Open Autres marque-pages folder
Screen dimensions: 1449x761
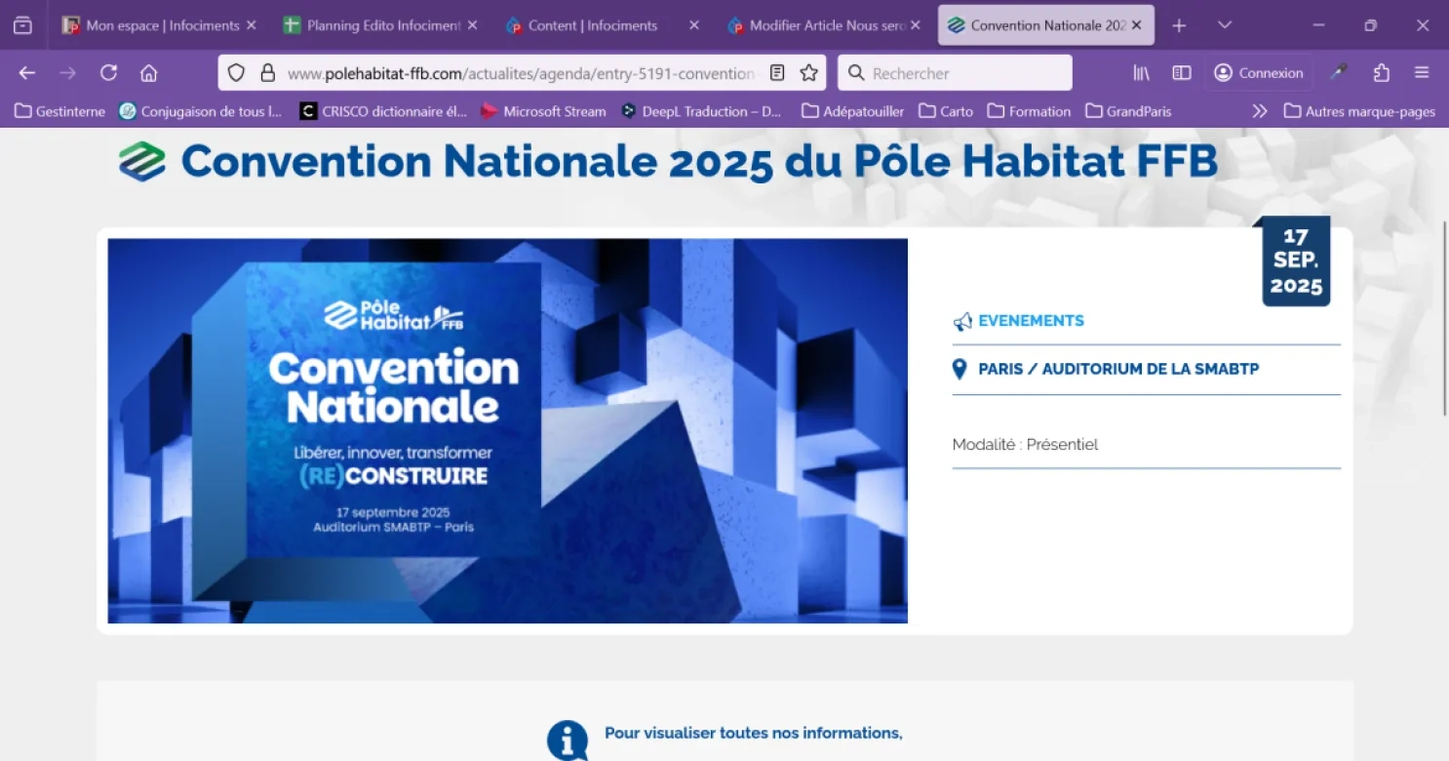pos(1359,111)
